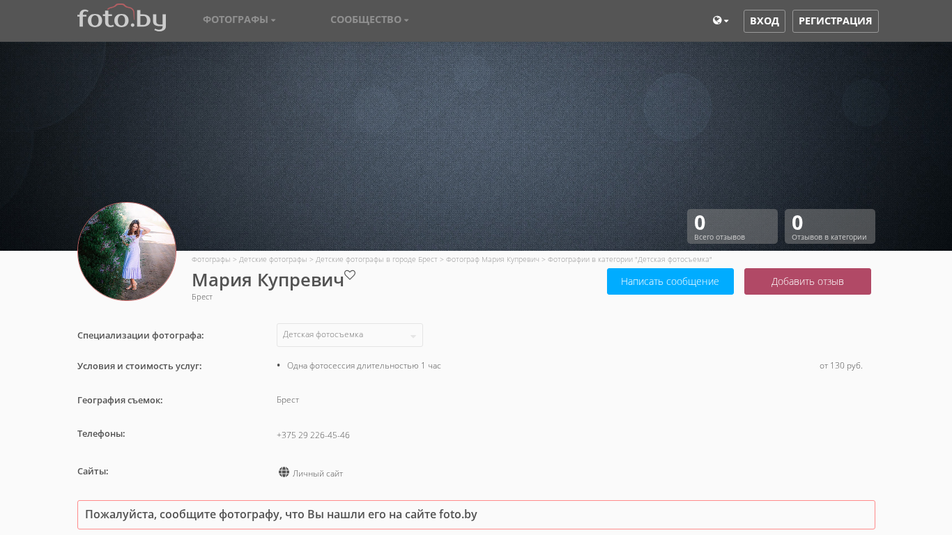Click the foto.by logo

point(121,19)
